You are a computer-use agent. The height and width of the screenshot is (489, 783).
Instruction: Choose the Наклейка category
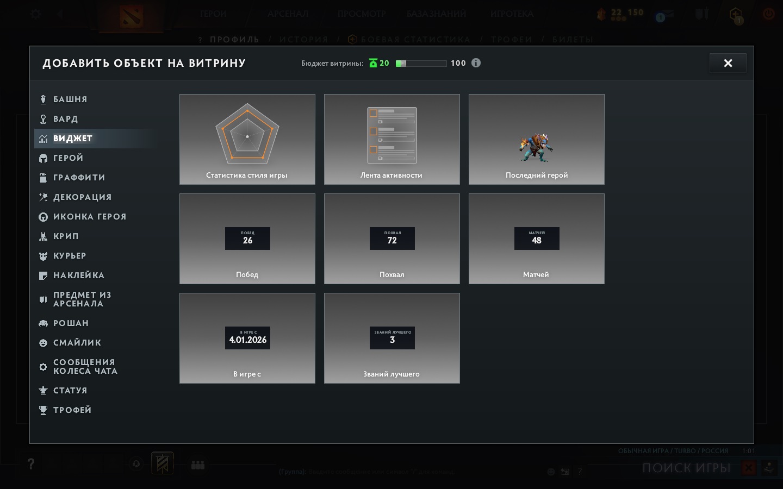(78, 275)
